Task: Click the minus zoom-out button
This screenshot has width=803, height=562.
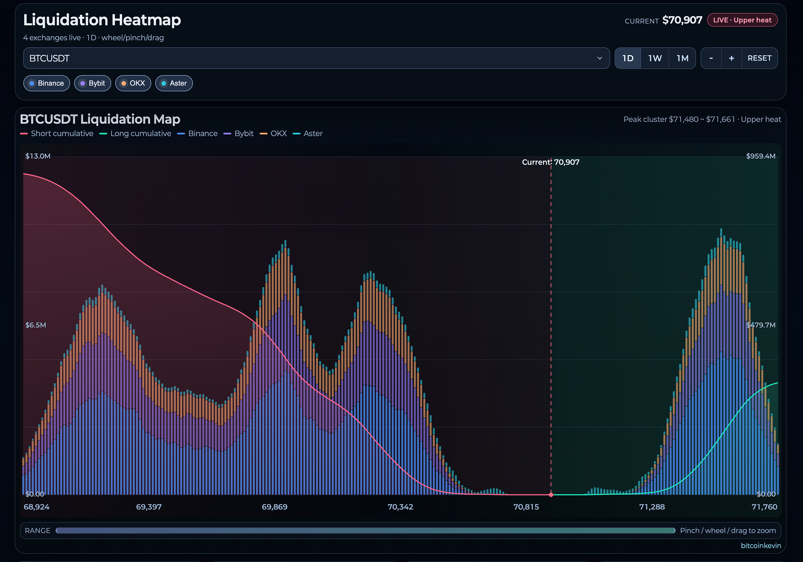Action: click(711, 58)
